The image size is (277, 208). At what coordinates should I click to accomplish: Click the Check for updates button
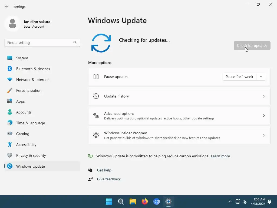pyautogui.click(x=252, y=45)
